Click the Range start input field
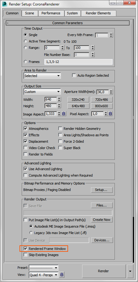138x282 pixels. [x=52, y=48]
